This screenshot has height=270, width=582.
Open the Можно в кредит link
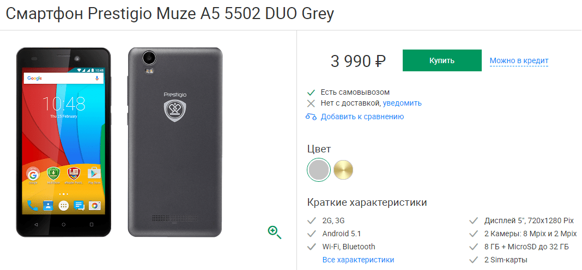519,61
